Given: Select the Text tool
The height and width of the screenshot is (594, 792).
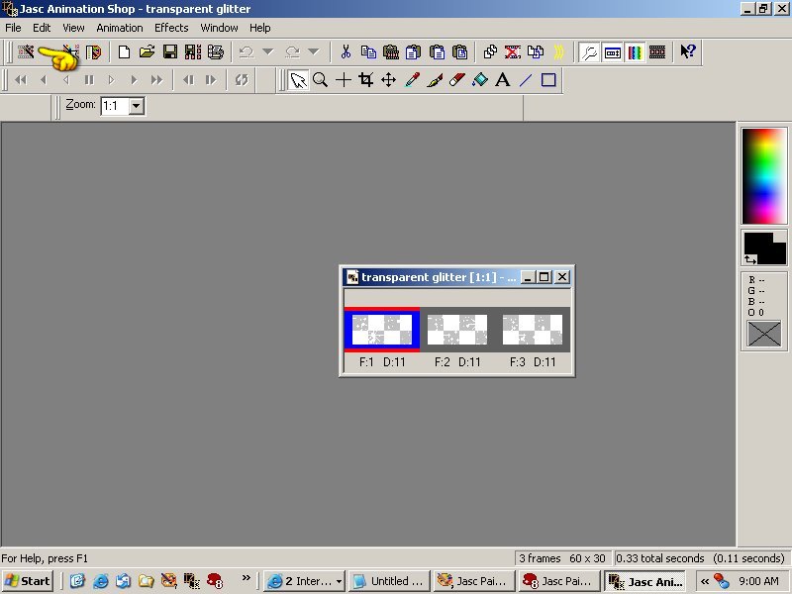Looking at the screenshot, I should pos(503,80).
